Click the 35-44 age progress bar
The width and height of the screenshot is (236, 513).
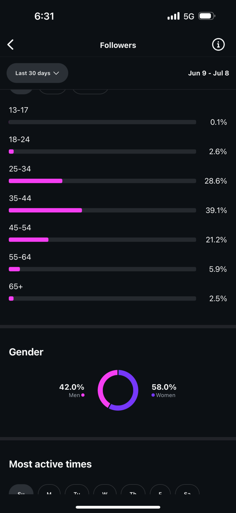102,210
